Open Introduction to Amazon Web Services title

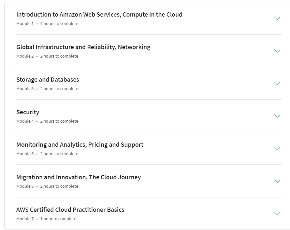click(x=99, y=14)
